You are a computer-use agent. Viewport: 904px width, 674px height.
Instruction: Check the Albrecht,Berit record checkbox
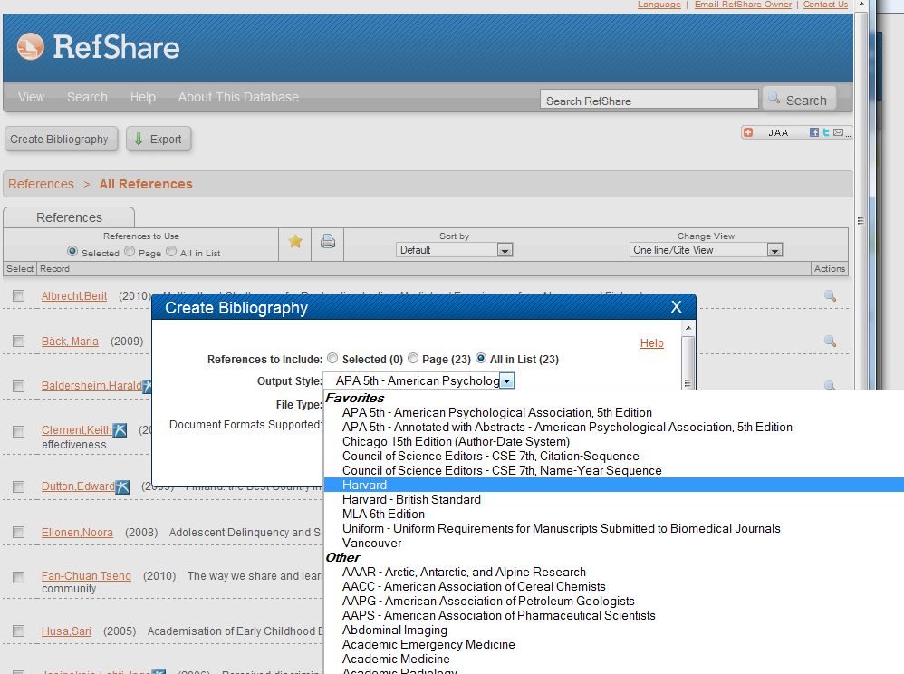(19, 295)
